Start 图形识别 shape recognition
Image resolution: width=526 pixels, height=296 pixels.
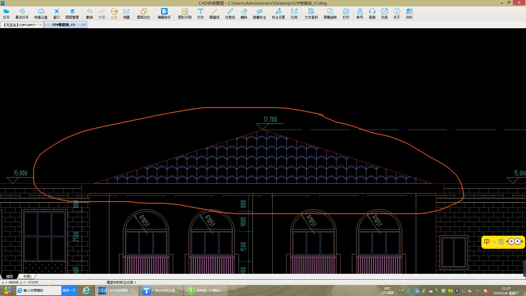tap(185, 14)
